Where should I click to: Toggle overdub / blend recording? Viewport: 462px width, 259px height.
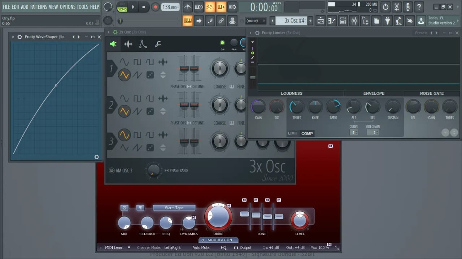click(221, 7)
